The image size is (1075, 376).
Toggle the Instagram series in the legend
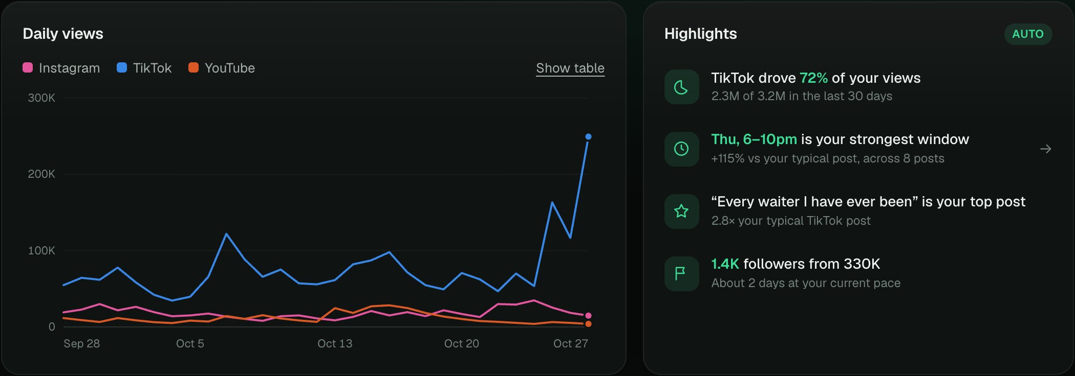(61, 68)
